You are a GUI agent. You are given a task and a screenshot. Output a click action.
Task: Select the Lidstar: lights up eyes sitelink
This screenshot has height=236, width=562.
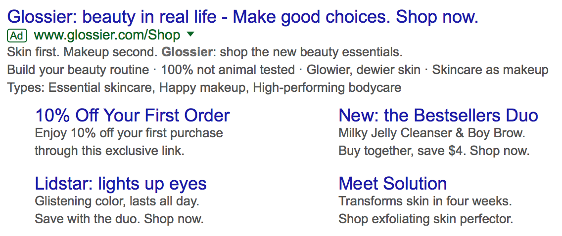pyautogui.click(x=121, y=184)
